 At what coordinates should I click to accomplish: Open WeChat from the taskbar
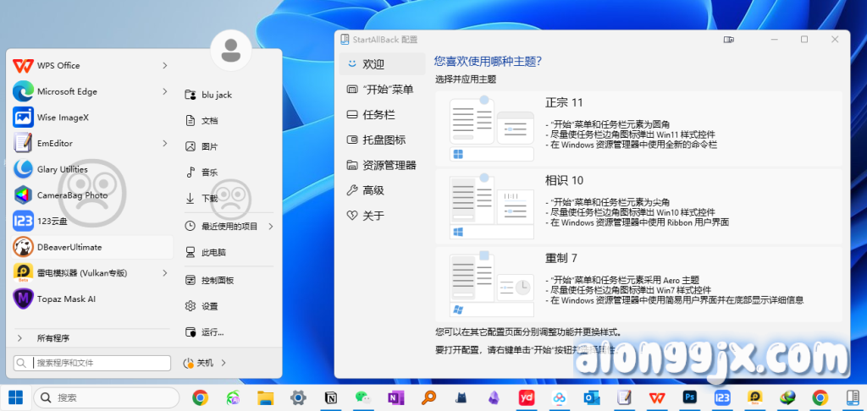[x=363, y=397]
